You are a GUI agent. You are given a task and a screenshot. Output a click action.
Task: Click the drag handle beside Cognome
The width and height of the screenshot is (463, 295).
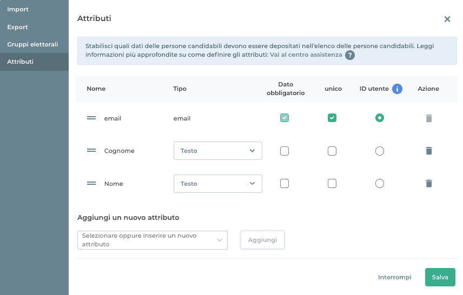tap(91, 151)
